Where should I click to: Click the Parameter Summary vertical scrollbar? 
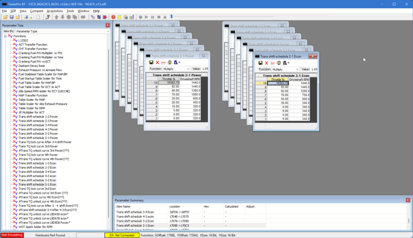[x=409, y=221]
